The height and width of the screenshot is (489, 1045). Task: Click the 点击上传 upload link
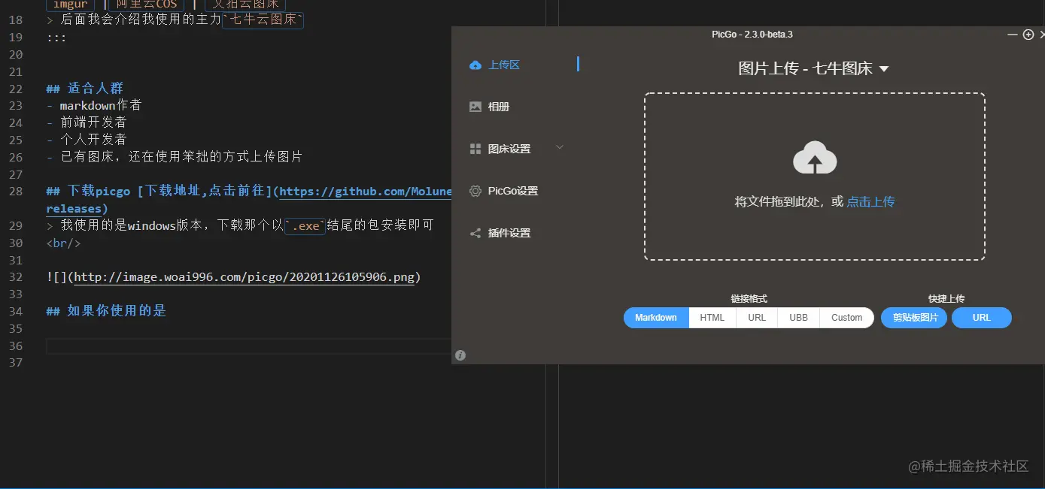(870, 201)
